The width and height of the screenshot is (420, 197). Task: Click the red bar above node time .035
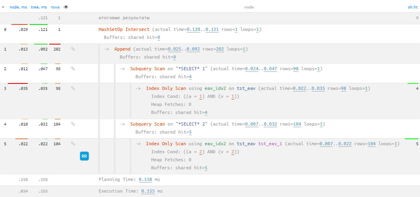pyautogui.click(x=18, y=83)
